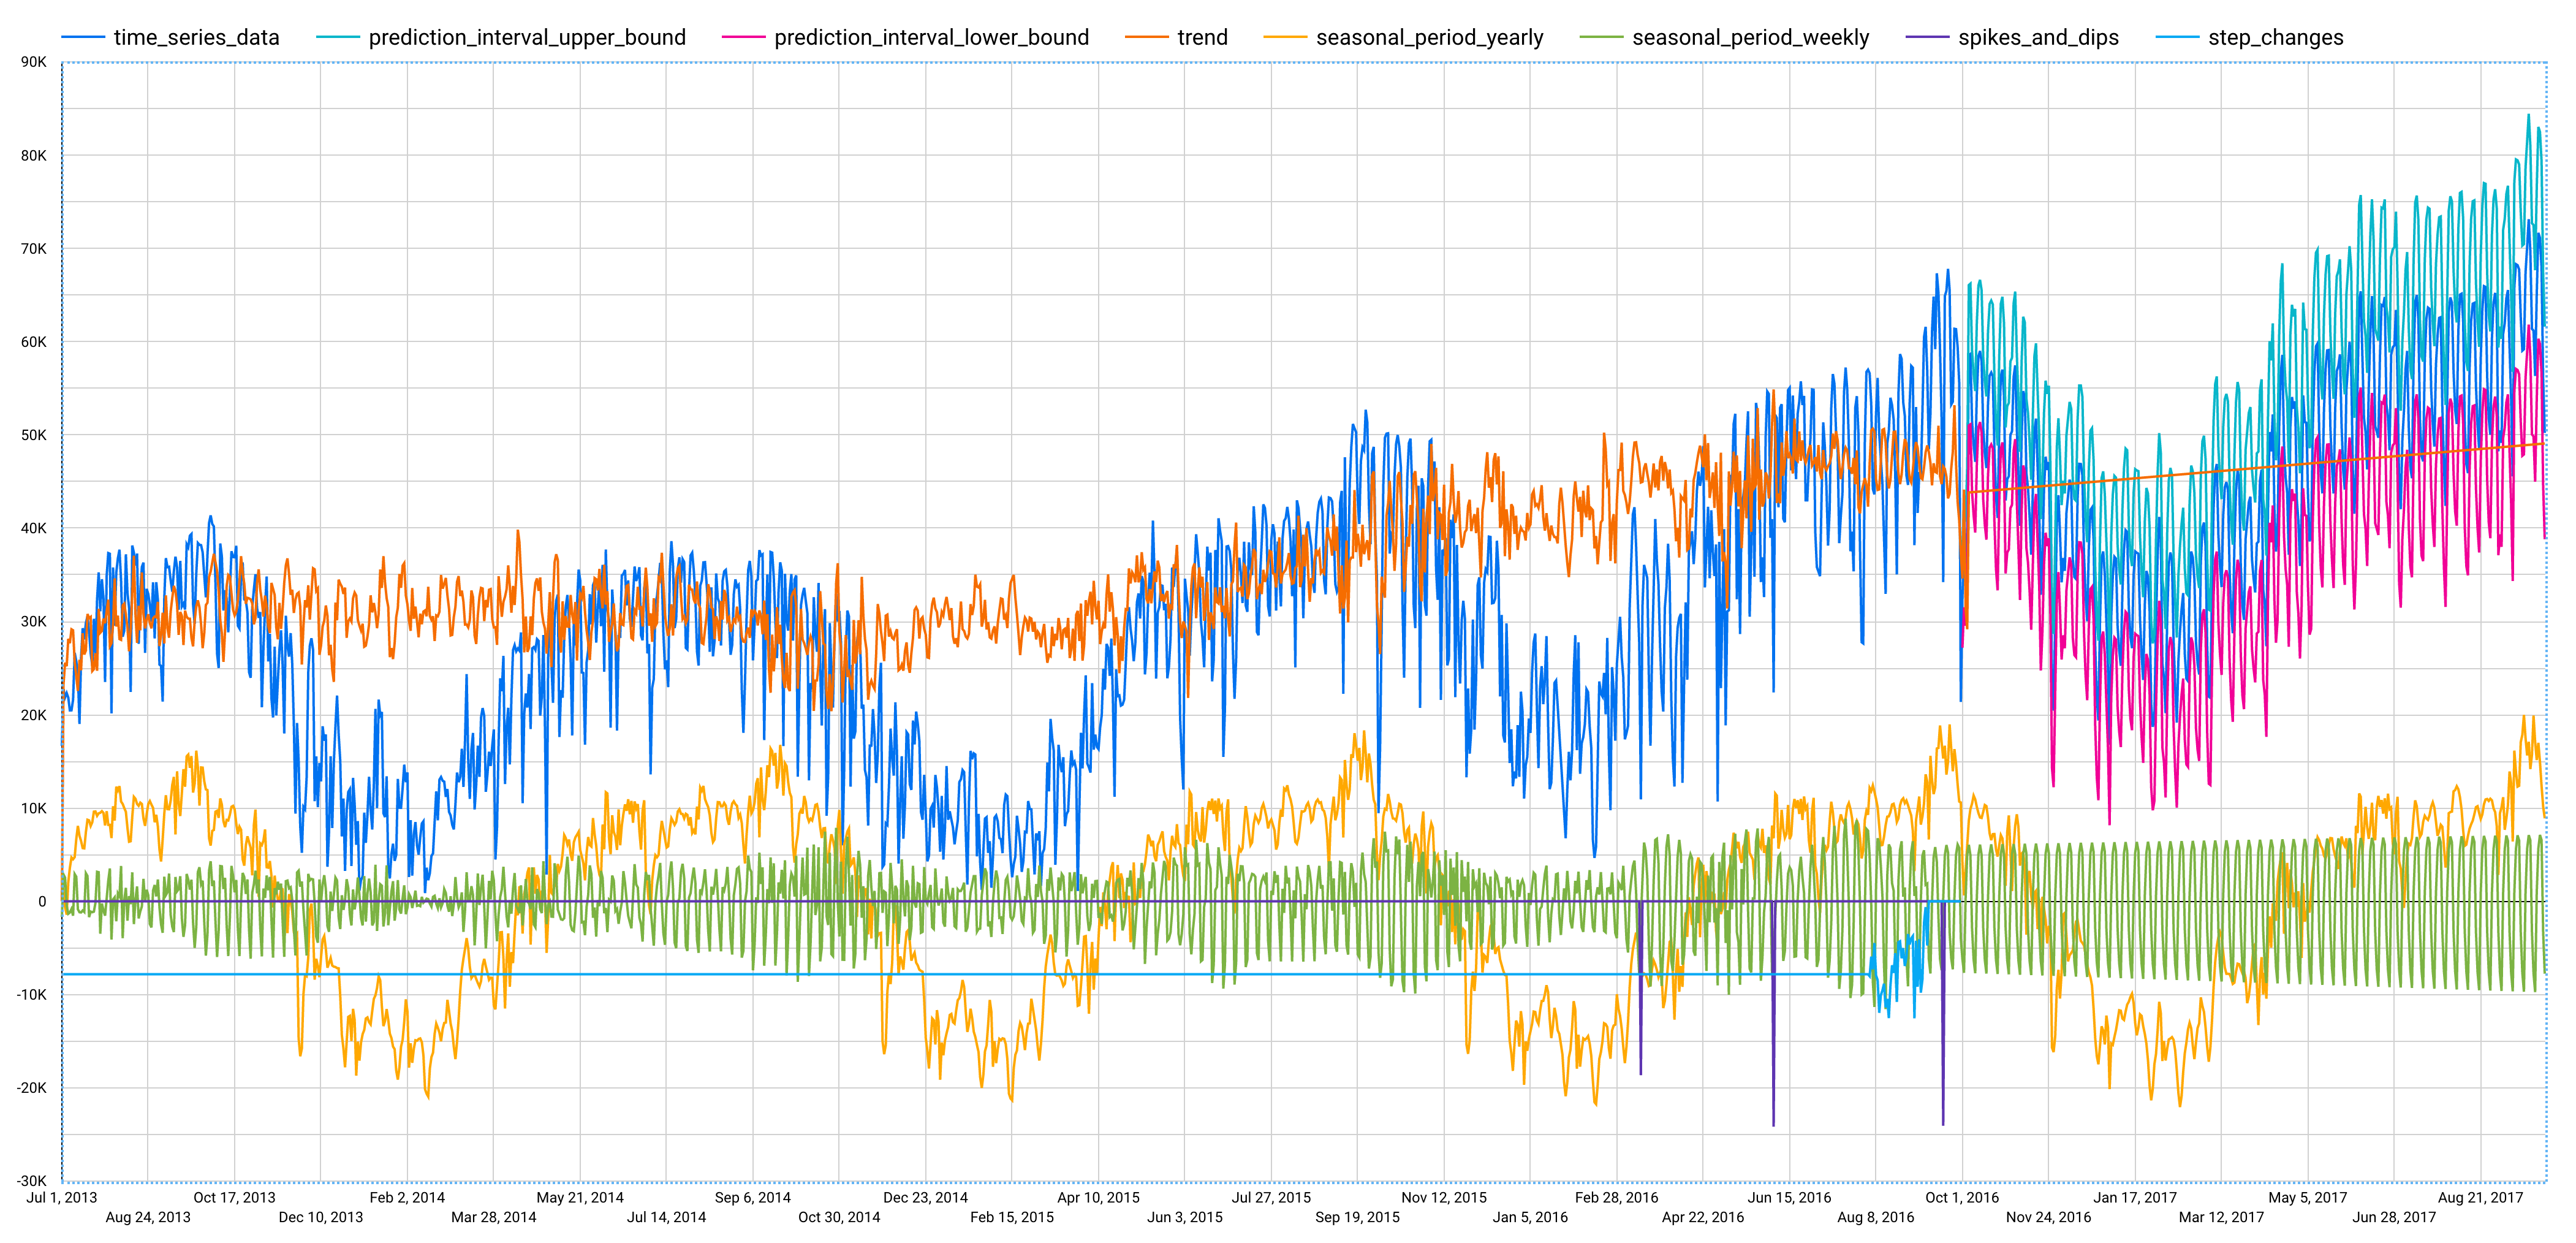Click the Nov 24, 2016 axis label
The image size is (2576, 1243).
(x=2049, y=1217)
